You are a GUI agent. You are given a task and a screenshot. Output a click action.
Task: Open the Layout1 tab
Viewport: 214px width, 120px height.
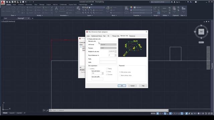coord(12,113)
